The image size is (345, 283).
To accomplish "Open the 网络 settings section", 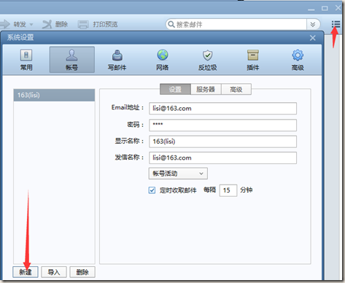I will click(x=163, y=60).
